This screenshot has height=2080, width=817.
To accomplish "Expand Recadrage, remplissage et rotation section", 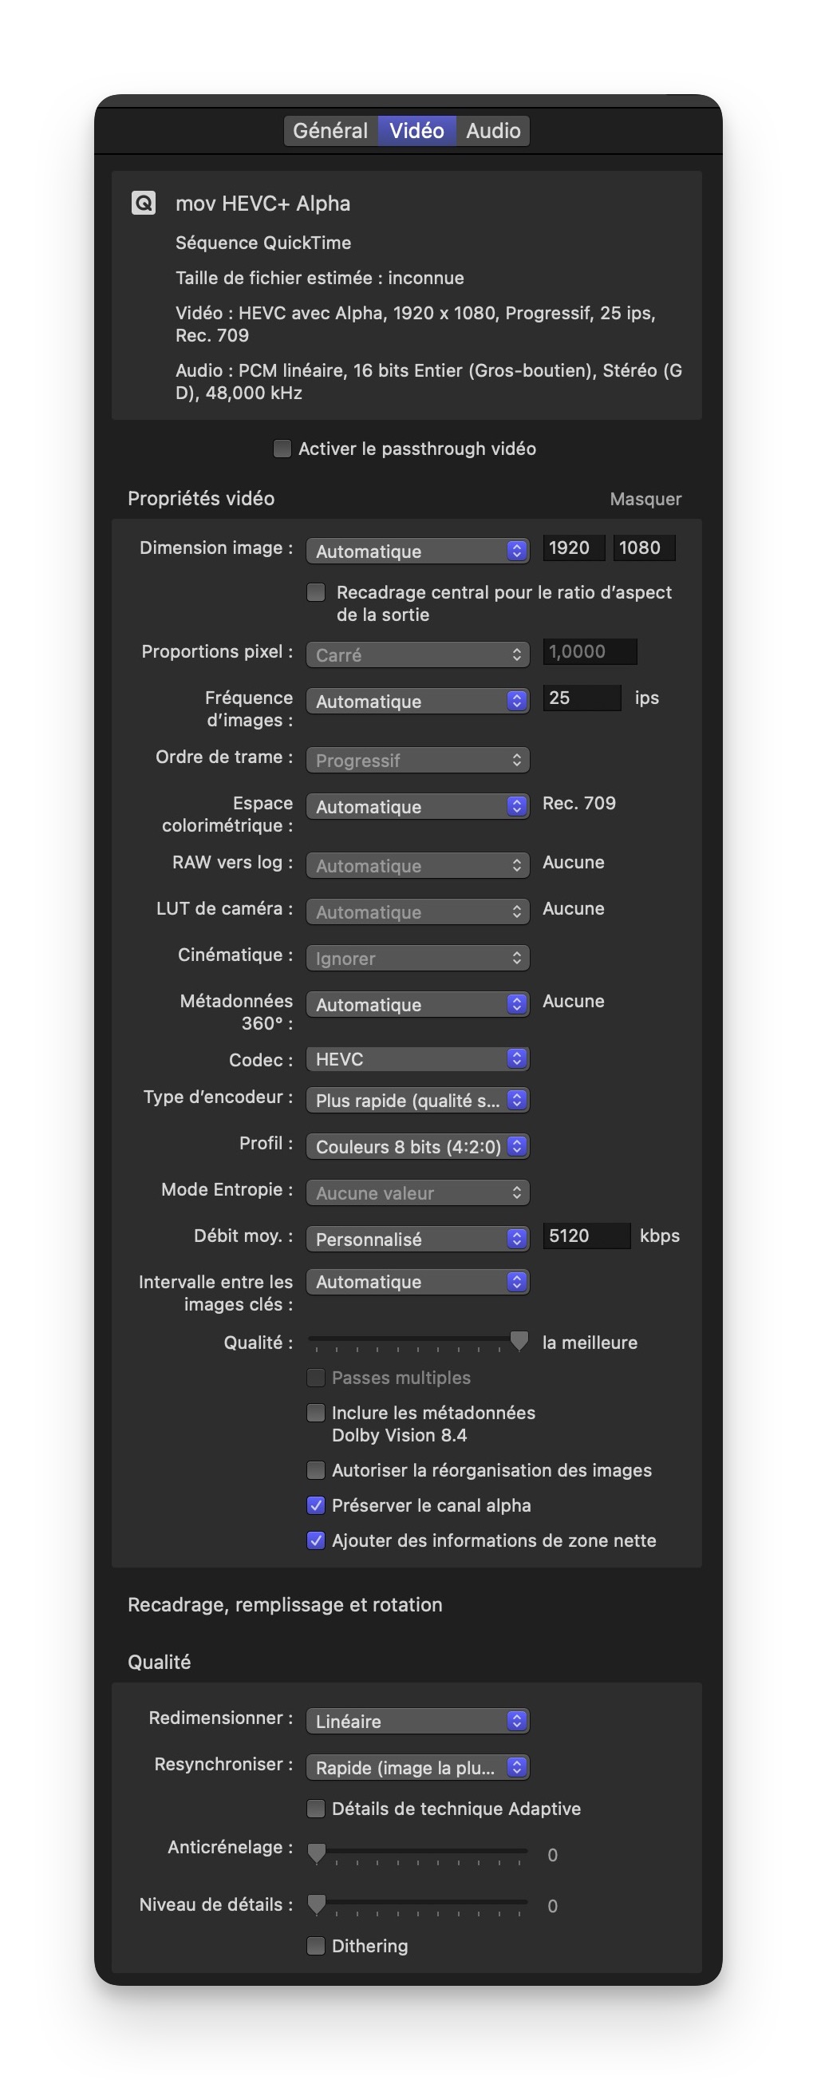I will 285,1604.
